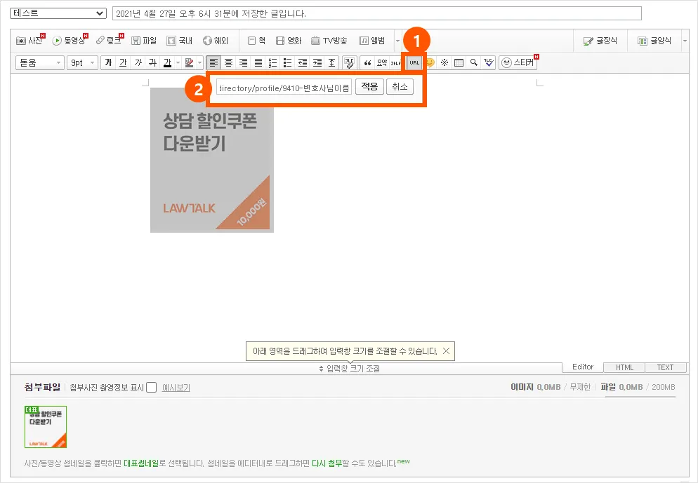This screenshot has width=698, height=483.
Task: Expand font color arrow options
Action: [178, 62]
